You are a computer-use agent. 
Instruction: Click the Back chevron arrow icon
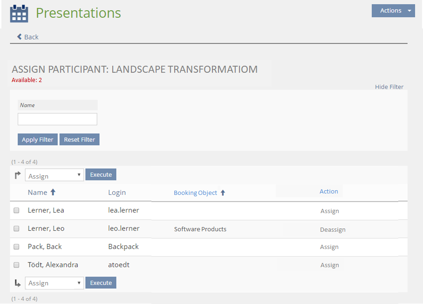point(20,37)
